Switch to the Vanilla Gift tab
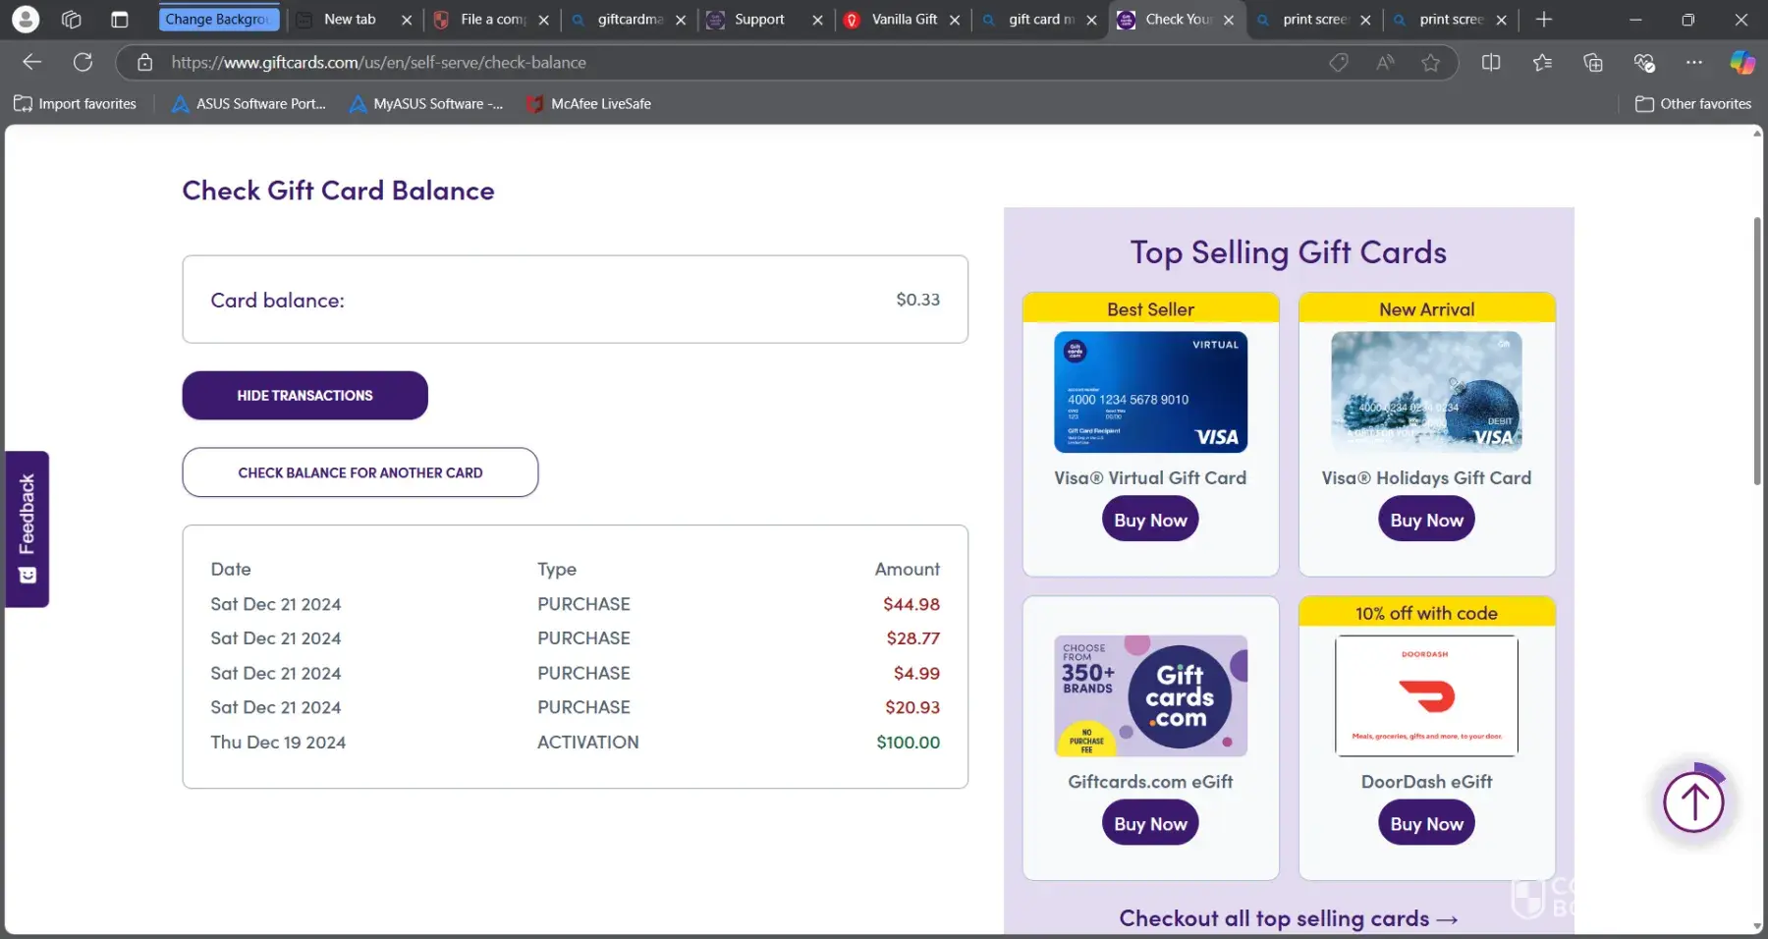 [x=904, y=20]
